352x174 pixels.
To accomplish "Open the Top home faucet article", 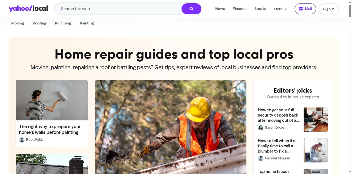I will 273,172.
